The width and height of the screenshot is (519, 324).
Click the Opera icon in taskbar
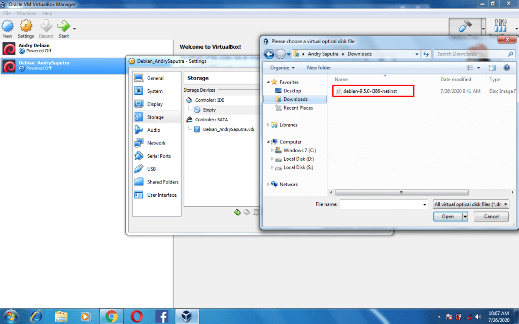136,316
